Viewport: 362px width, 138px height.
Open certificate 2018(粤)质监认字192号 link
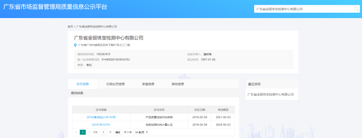pyautogui.click(x=101, y=117)
